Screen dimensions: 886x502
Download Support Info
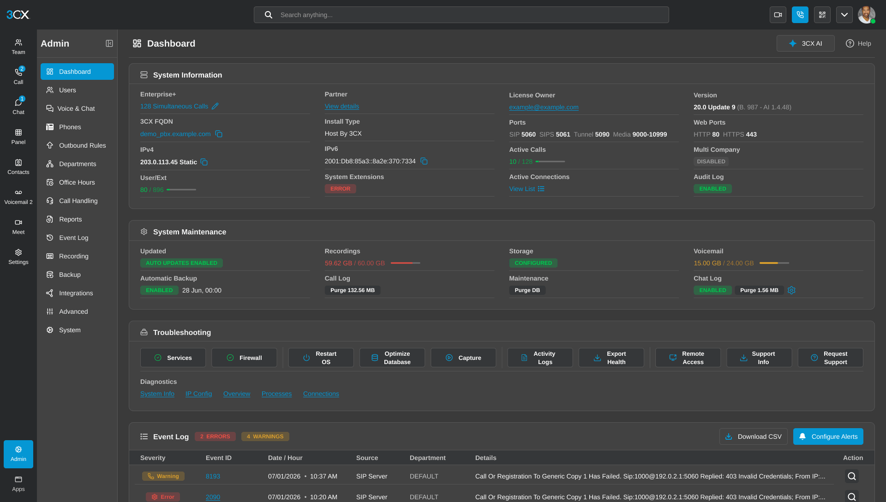[759, 358]
